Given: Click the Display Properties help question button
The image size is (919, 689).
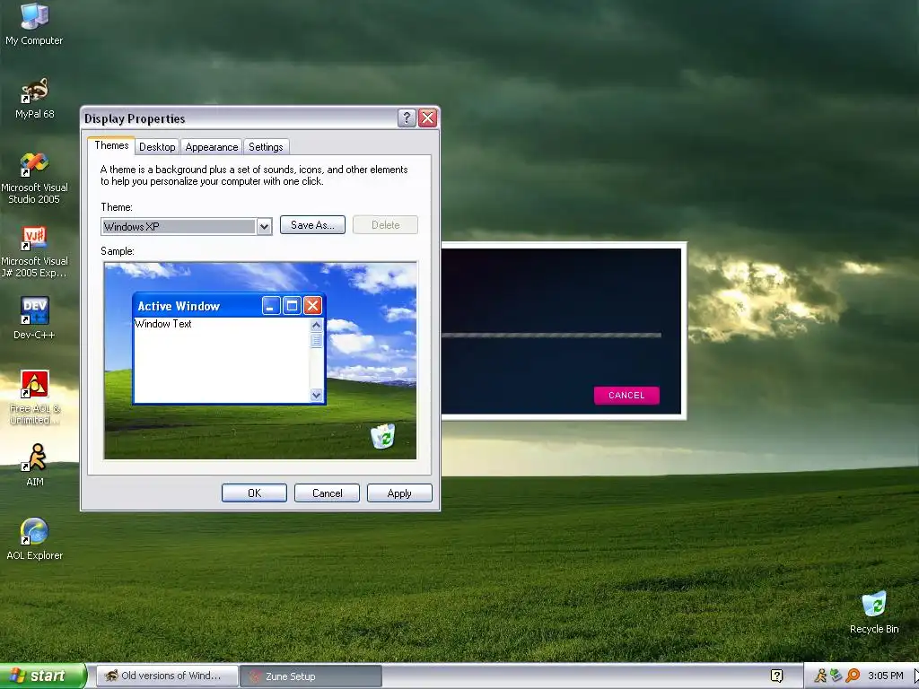Looking at the screenshot, I should [x=407, y=118].
